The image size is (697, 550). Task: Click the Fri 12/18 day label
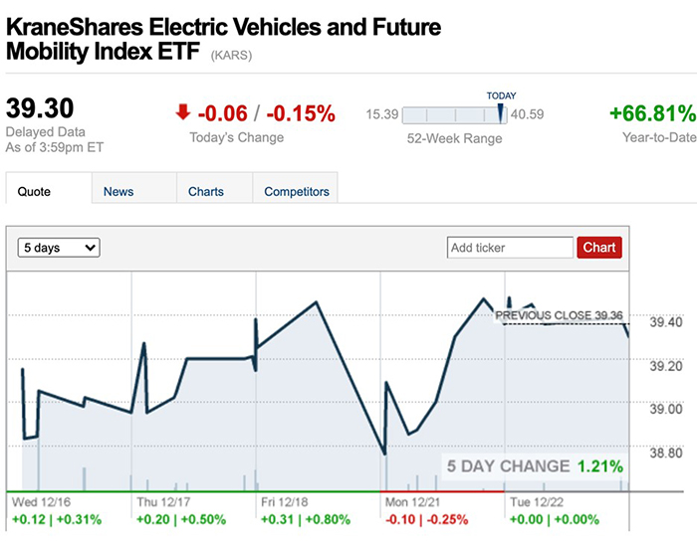[x=287, y=502]
